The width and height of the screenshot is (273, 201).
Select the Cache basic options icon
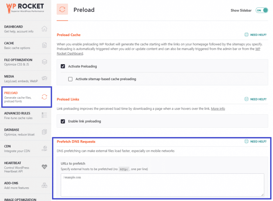[x=45, y=45]
